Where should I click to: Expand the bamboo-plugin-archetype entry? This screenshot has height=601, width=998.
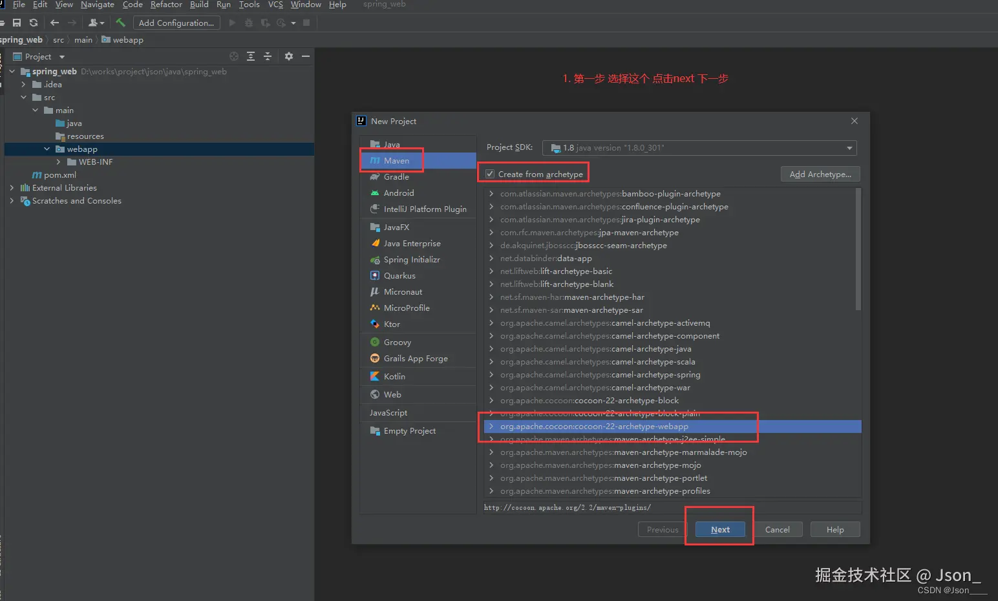point(491,193)
